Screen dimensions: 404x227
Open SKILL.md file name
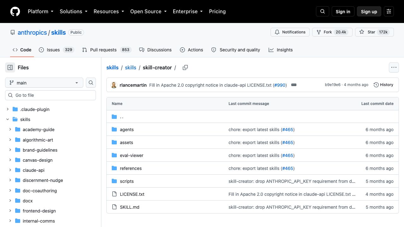pos(130,207)
